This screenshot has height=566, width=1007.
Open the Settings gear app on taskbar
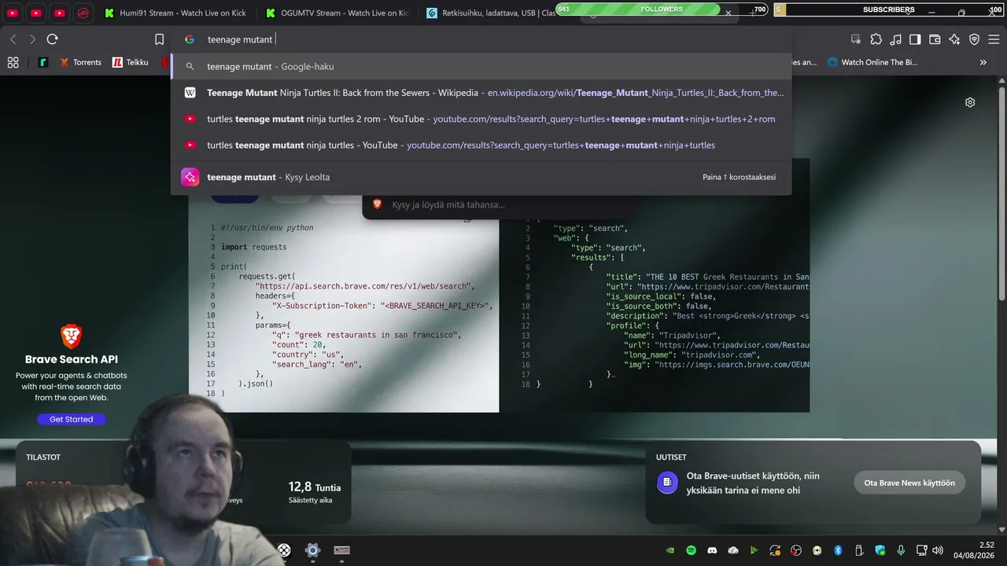coord(312,550)
